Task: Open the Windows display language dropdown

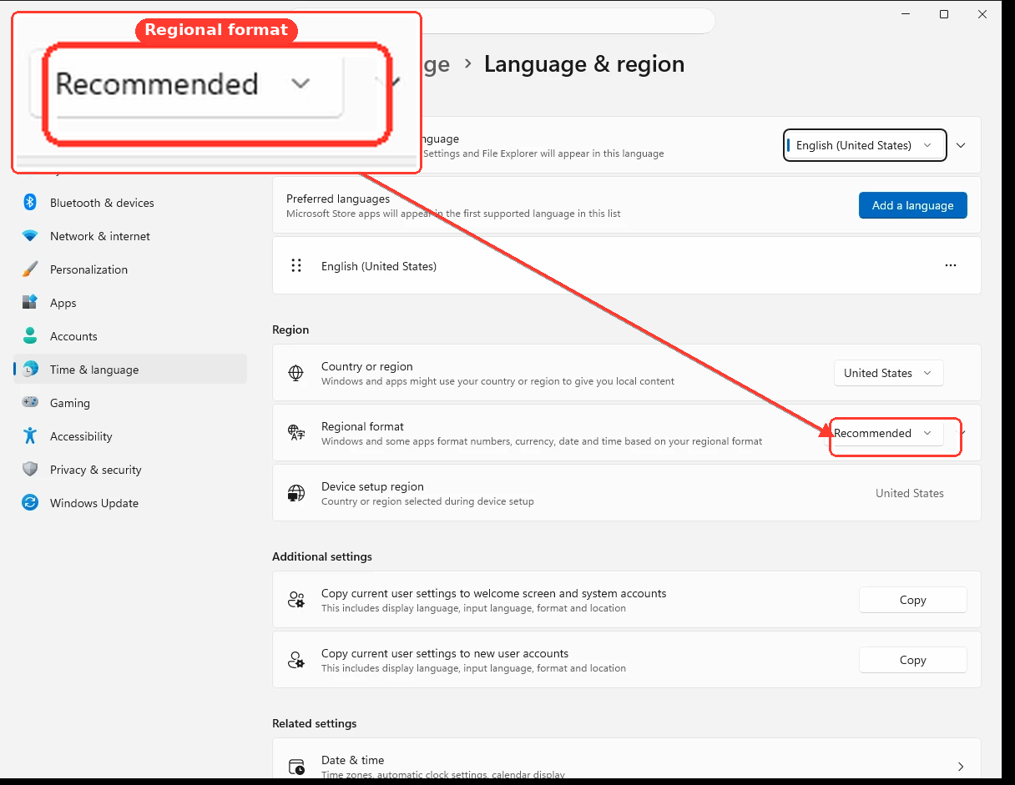Action: [x=865, y=145]
